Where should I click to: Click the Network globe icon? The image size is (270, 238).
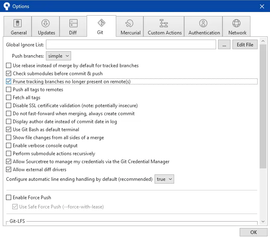tap(236, 23)
